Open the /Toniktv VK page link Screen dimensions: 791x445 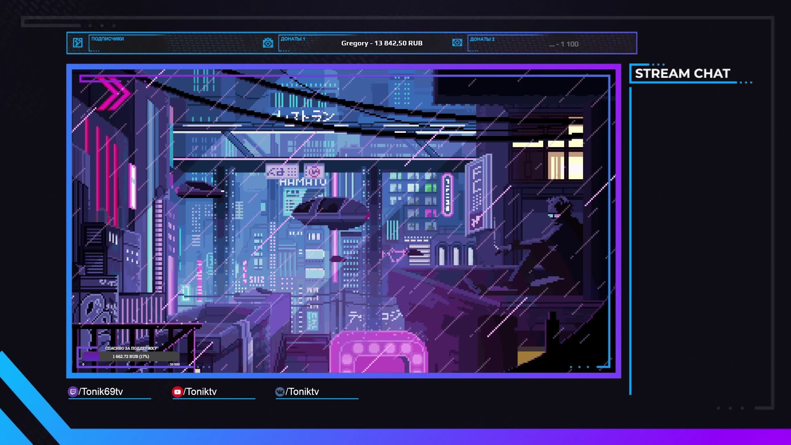pyautogui.click(x=302, y=392)
